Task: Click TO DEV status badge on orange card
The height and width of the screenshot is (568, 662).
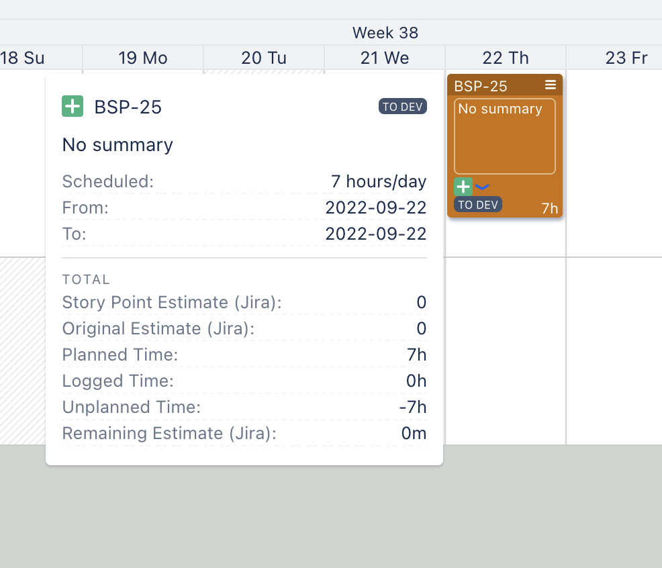Action: pyautogui.click(x=477, y=205)
